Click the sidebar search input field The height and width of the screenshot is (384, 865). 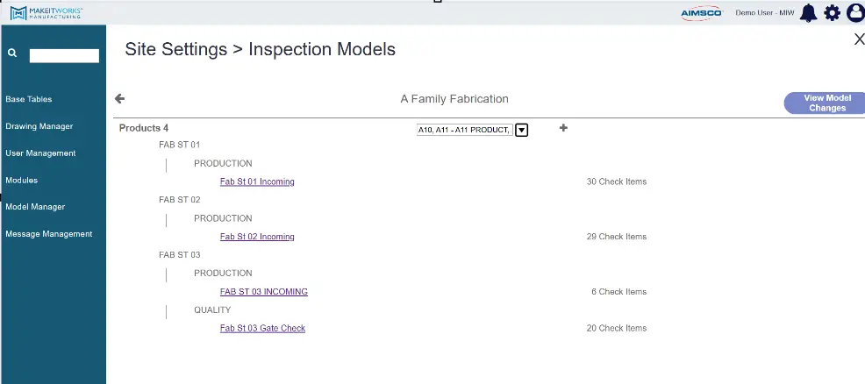point(64,55)
